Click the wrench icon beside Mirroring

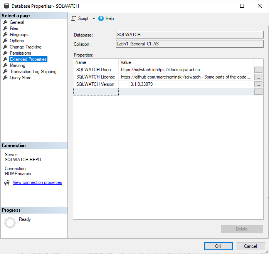5,65
